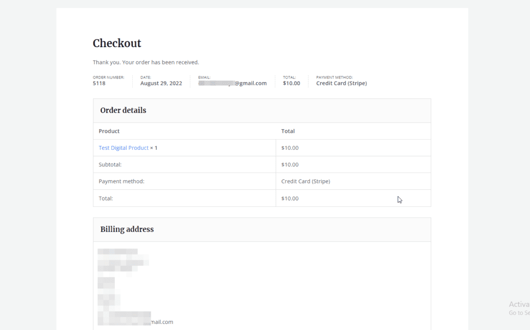This screenshot has height=330, width=530.
Task: Click the × 1 product quantity
Action: [154, 148]
